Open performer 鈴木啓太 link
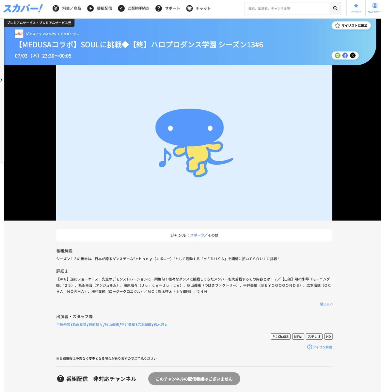381x392 pixels. pyautogui.click(x=161, y=325)
